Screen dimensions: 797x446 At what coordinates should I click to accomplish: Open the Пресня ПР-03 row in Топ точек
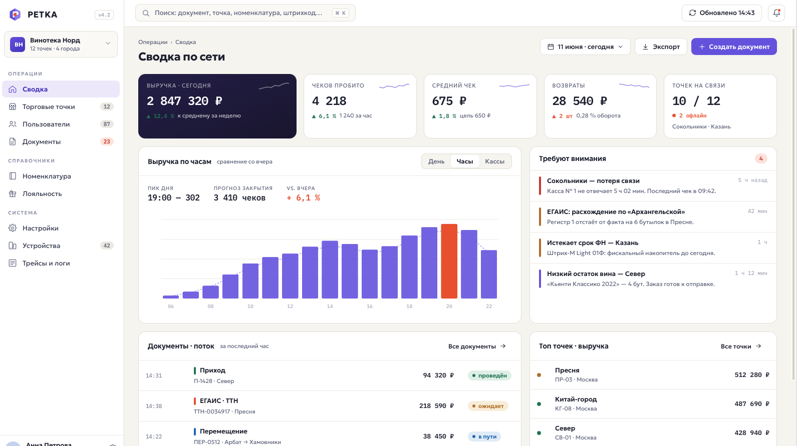[x=653, y=375]
